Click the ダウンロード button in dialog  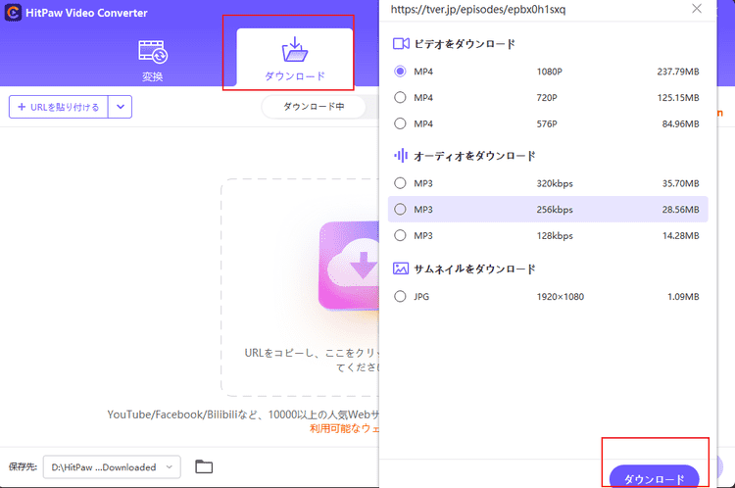[654, 477]
